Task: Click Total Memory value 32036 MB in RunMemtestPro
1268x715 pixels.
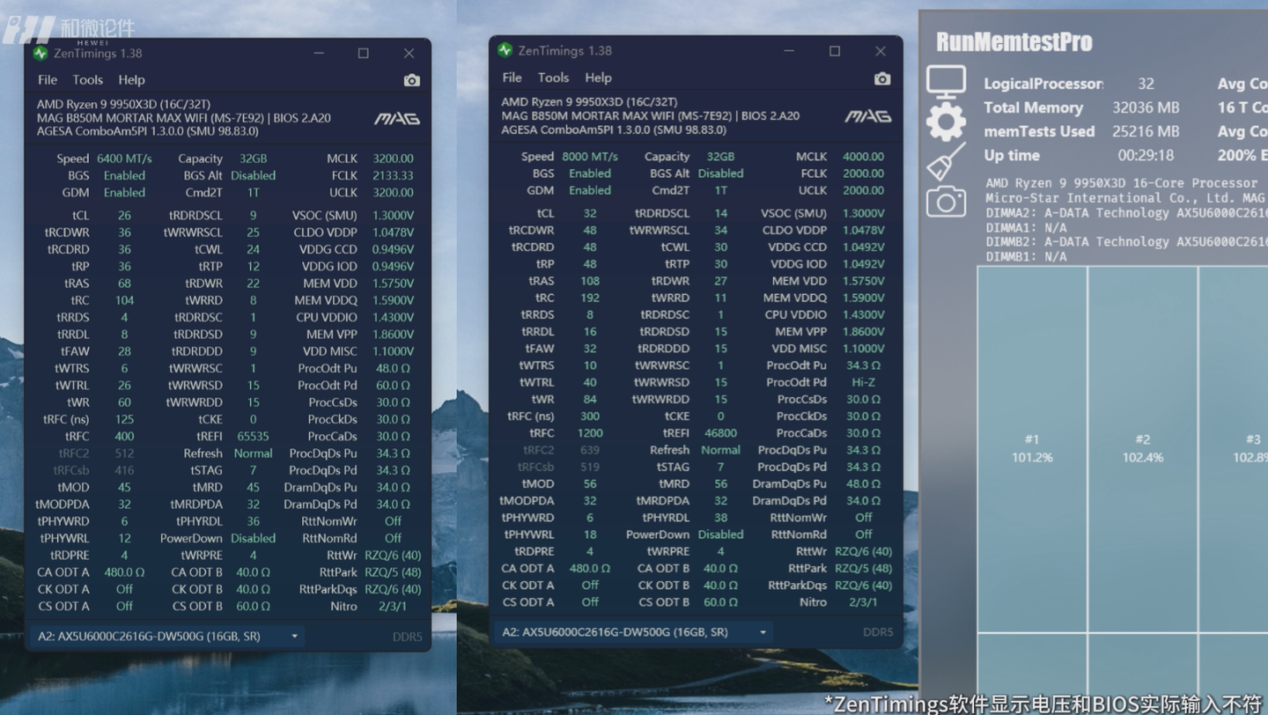Action: [x=1145, y=107]
